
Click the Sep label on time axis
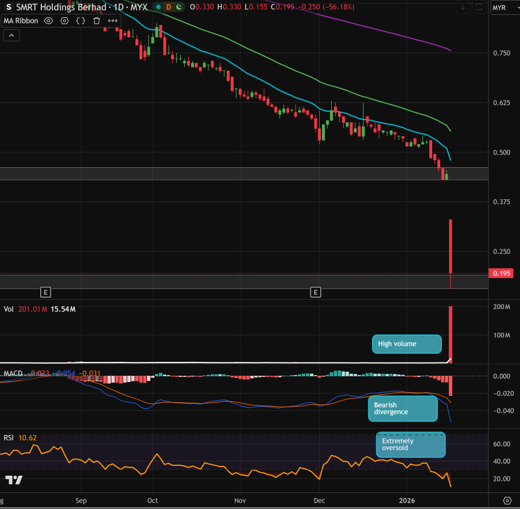[81, 500]
